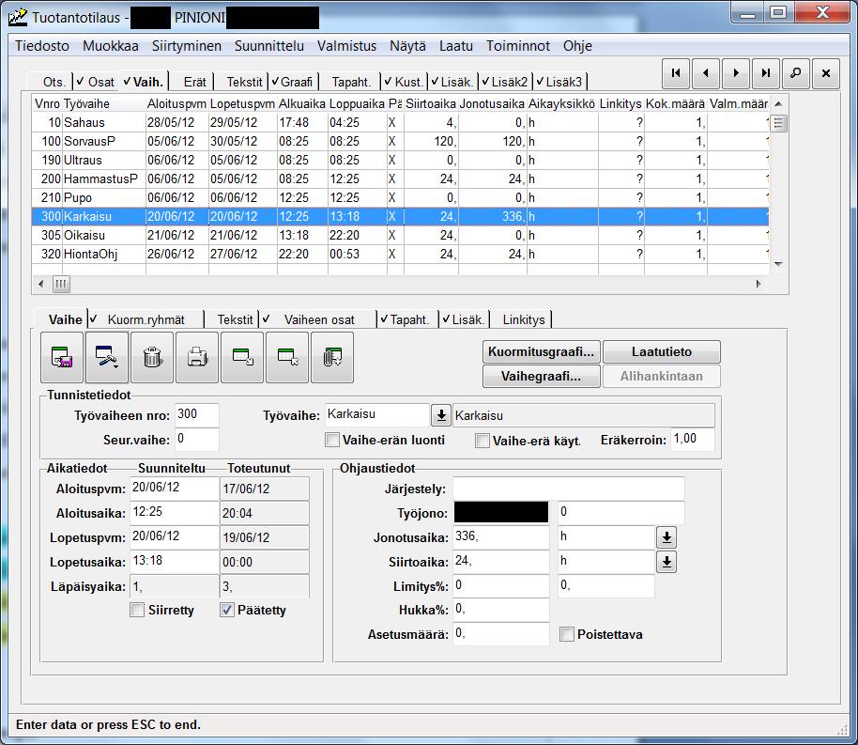
Task: Click the X cancel toolbar icon
Action: point(826,73)
